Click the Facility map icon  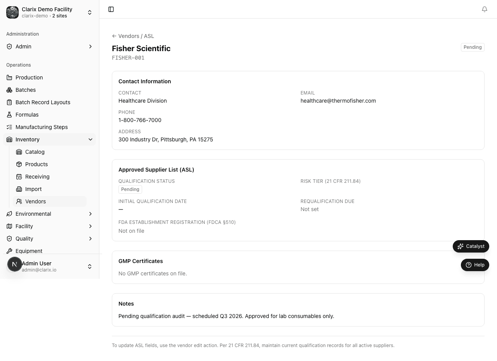tap(9, 226)
